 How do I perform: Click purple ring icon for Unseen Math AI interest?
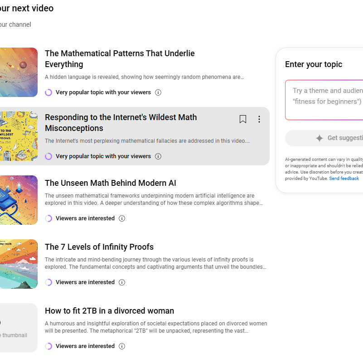pyautogui.click(x=48, y=218)
